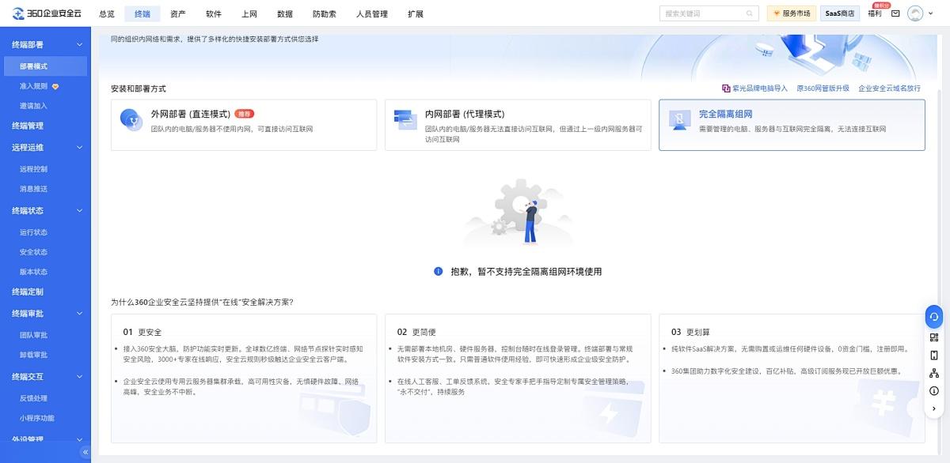Open the 人员管理 top menu
The width and height of the screenshot is (950, 463).
click(x=372, y=14)
